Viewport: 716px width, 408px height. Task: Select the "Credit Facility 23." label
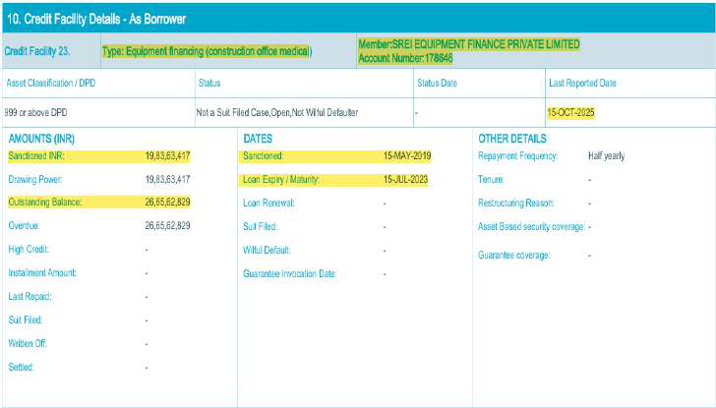[37, 51]
